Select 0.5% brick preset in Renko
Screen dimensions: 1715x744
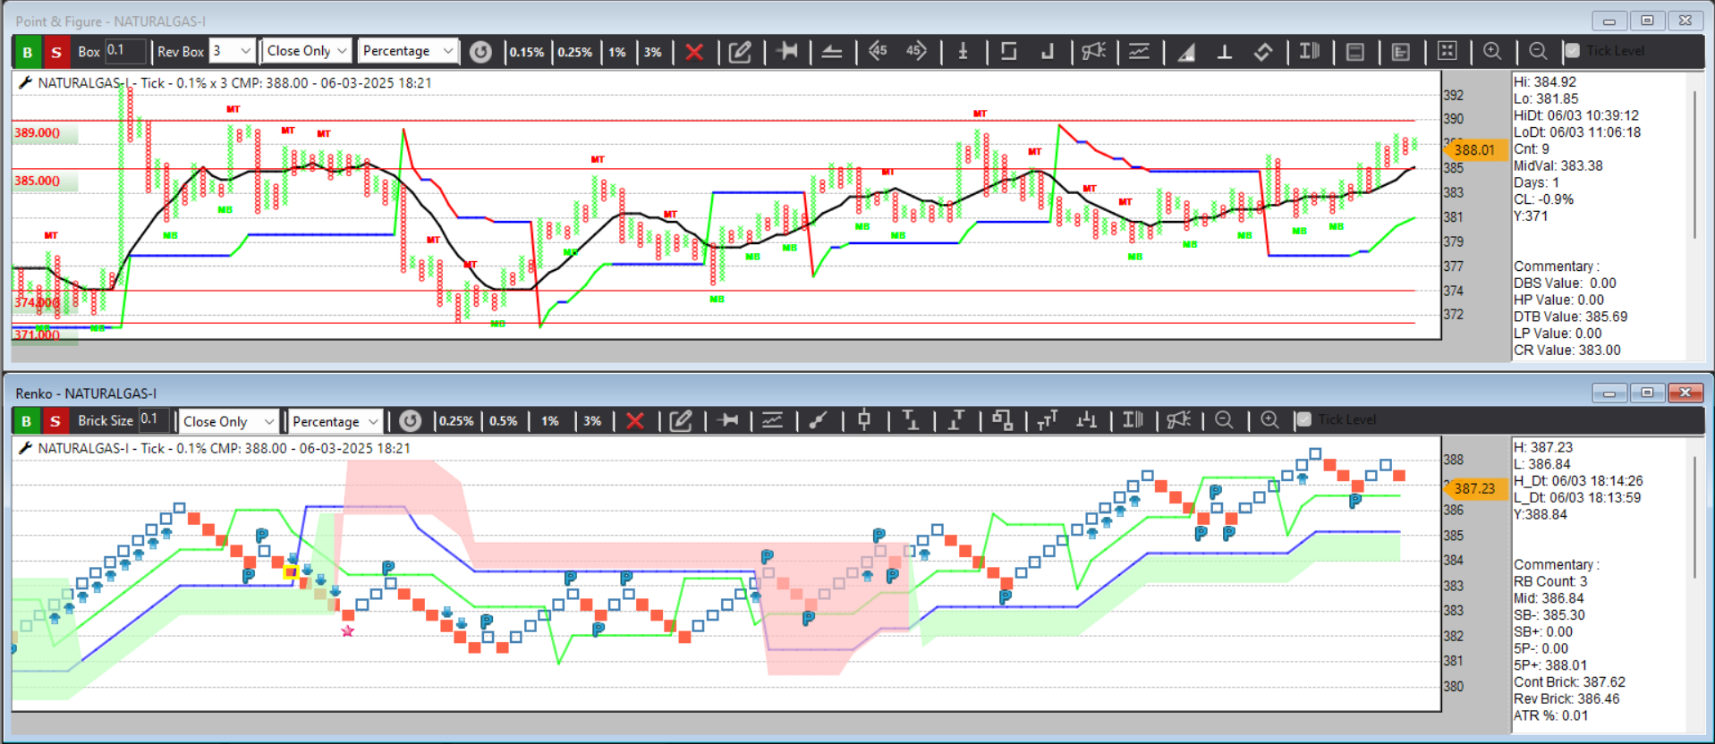(504, 421)
